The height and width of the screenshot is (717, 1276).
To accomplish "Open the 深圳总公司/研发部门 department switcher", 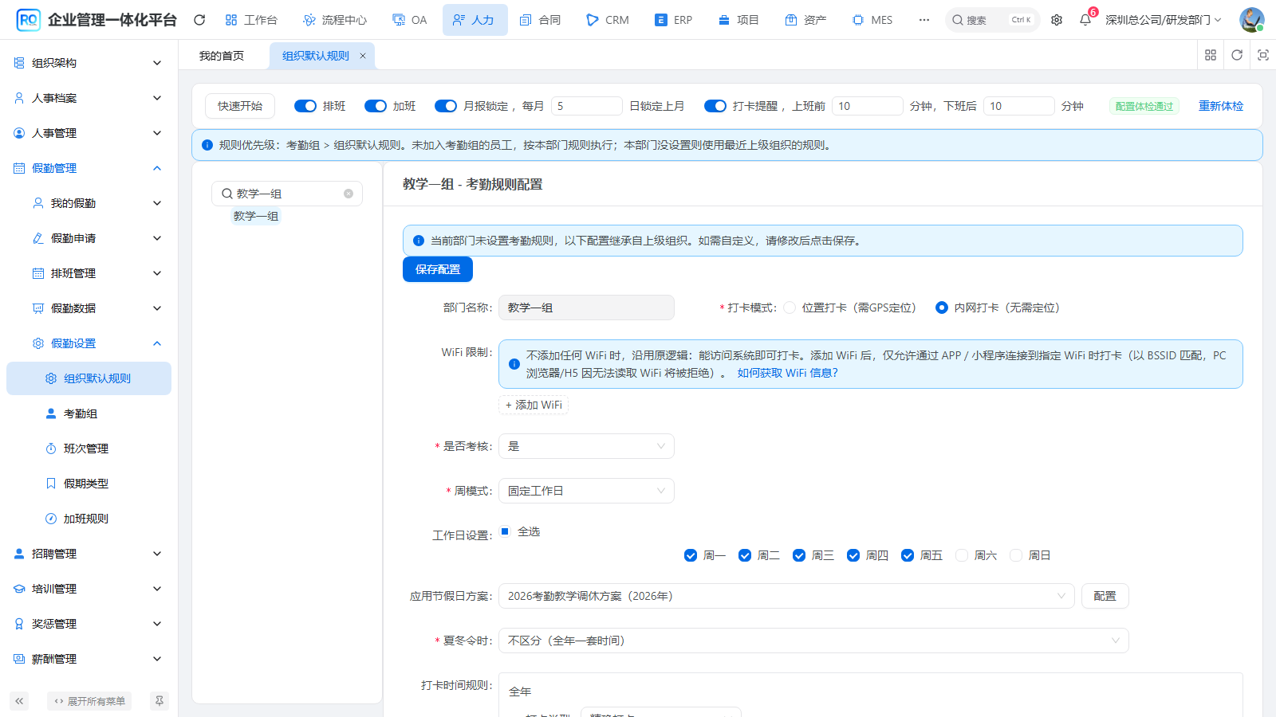I will (1164, 20).
